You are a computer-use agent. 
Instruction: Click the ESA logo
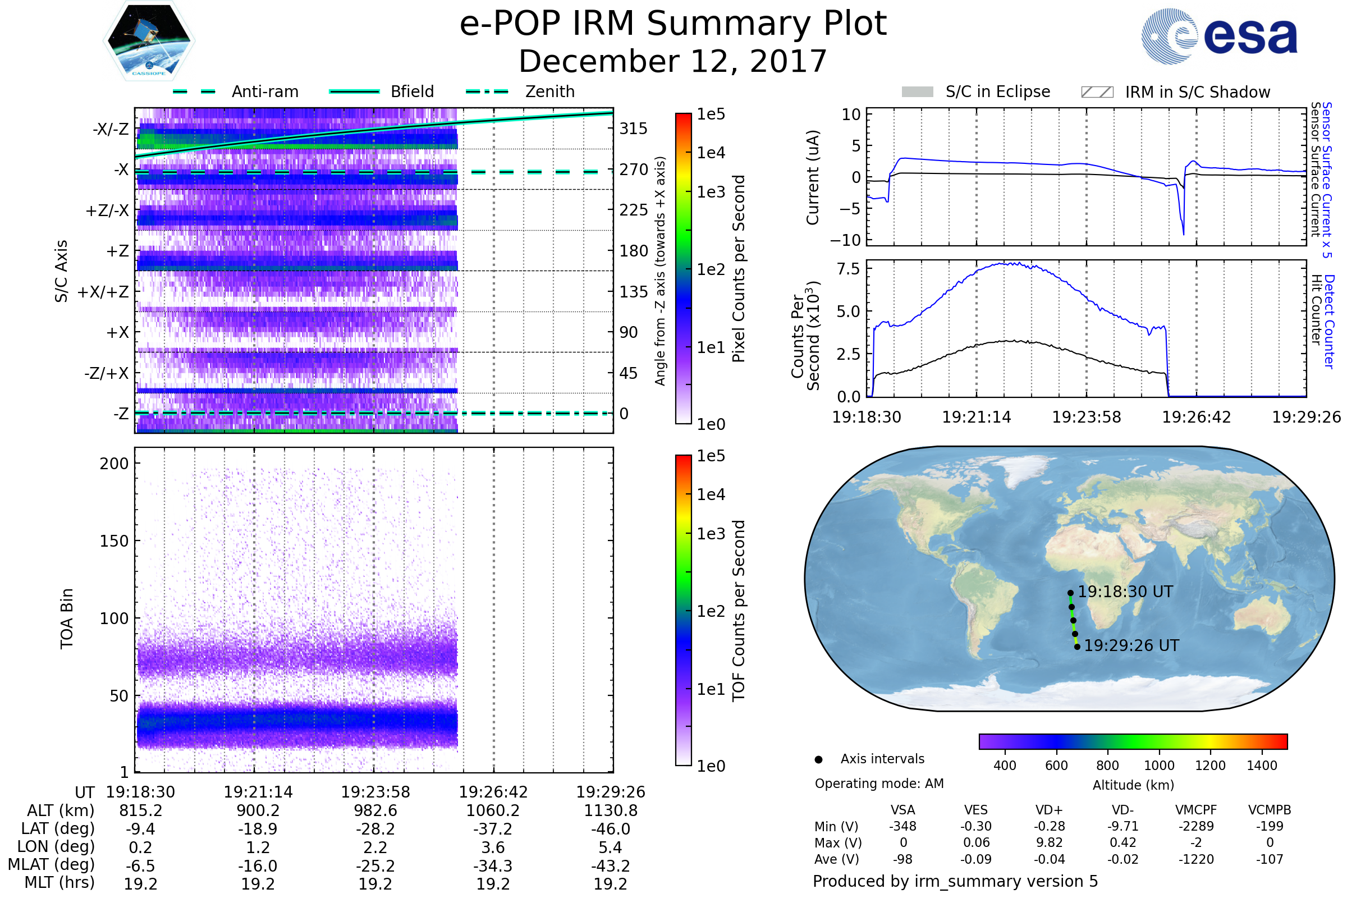pyautogui.click(x=1218, y=36)
